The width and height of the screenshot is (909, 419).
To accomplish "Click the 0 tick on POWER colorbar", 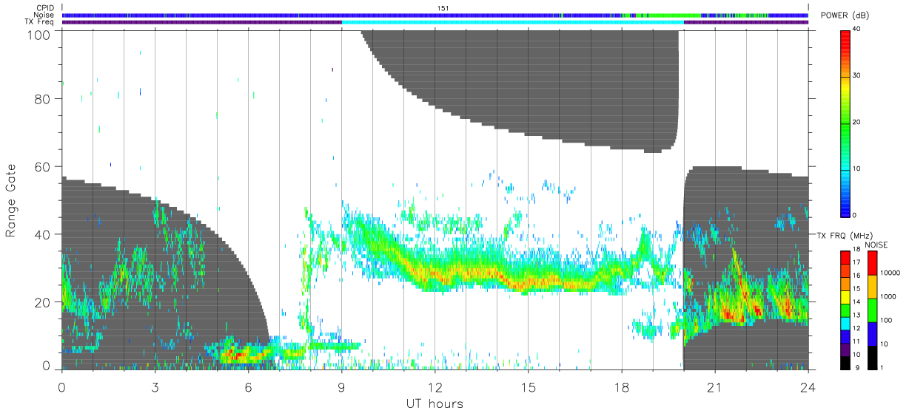I will (856, 215).
